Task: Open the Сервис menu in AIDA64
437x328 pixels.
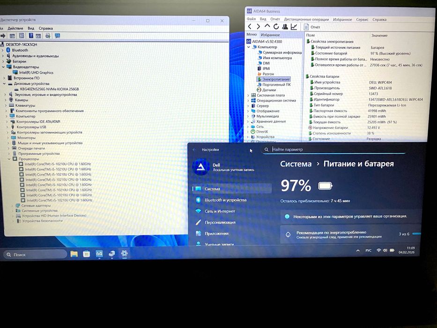Action: 362,20
